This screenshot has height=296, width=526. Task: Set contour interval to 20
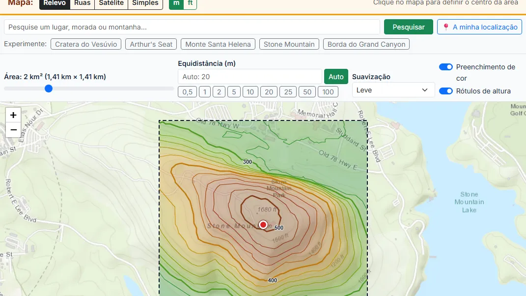269,92
